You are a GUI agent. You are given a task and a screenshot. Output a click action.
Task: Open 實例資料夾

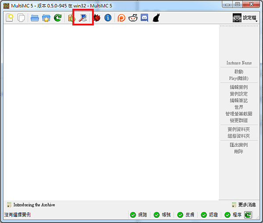pos(239,129)
